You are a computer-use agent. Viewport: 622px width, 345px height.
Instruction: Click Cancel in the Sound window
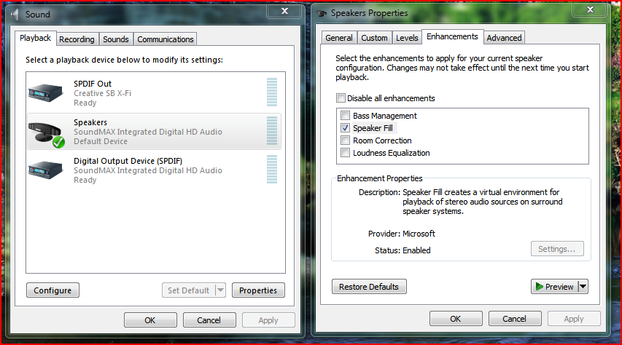click(209, 320)
